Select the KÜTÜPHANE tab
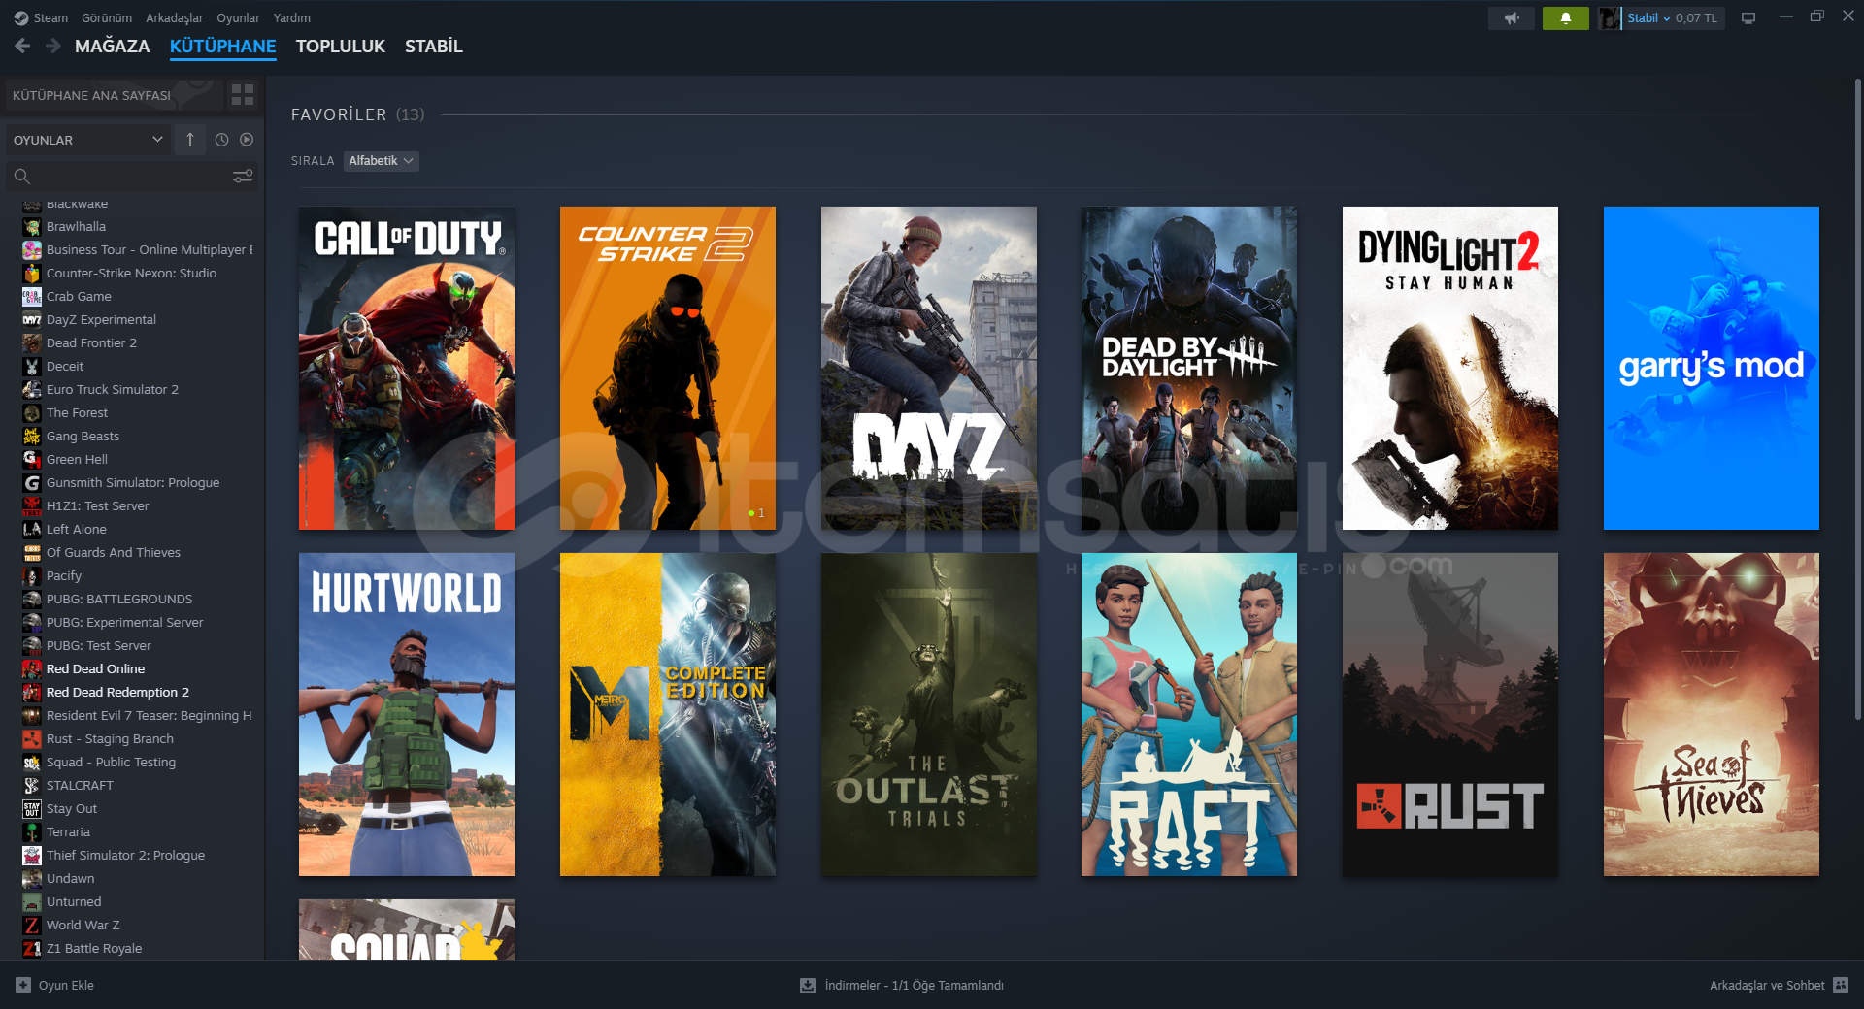 pyautogui.click(x=222, y=46)
